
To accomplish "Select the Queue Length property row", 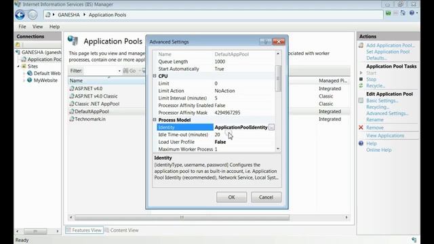I will [x=216, y=62].
